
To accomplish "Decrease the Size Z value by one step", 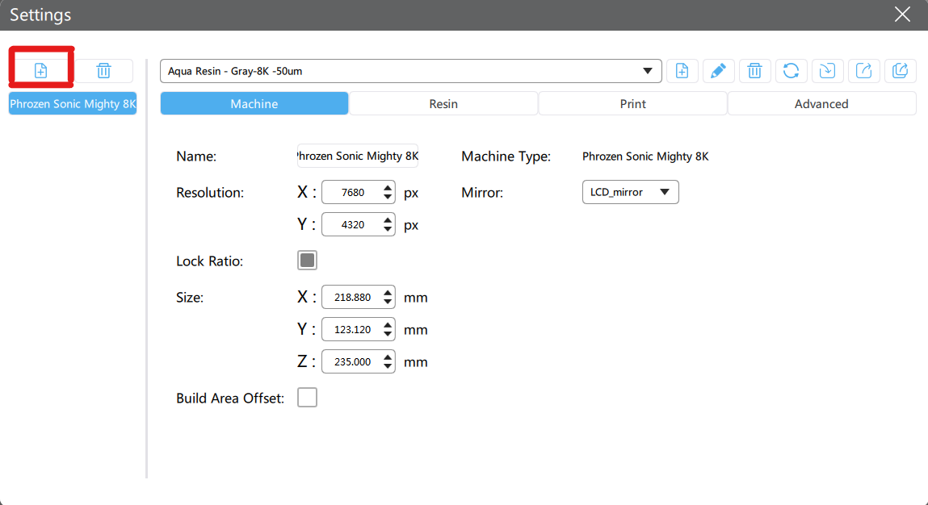I will [x=388, y=366].
